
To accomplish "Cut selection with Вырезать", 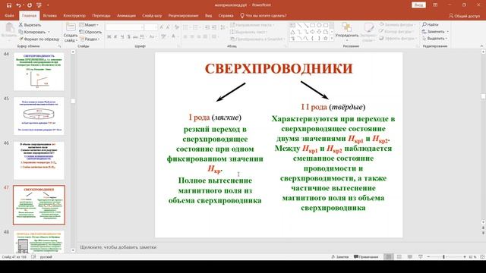I will tap(30, 25).
